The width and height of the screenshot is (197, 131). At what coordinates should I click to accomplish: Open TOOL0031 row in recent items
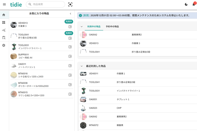[138, 91]
